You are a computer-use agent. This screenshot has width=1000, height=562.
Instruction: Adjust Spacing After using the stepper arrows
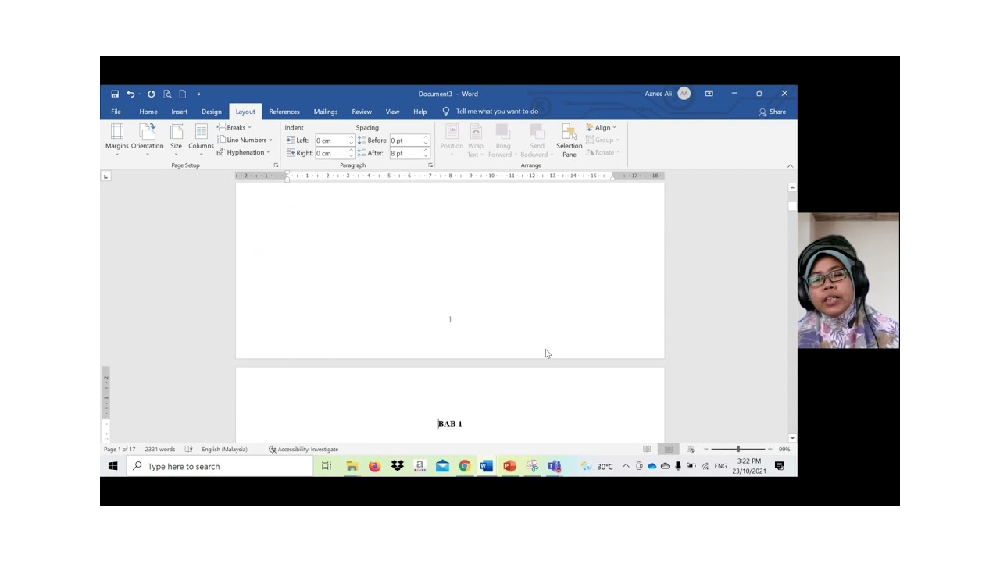point(426,153)
